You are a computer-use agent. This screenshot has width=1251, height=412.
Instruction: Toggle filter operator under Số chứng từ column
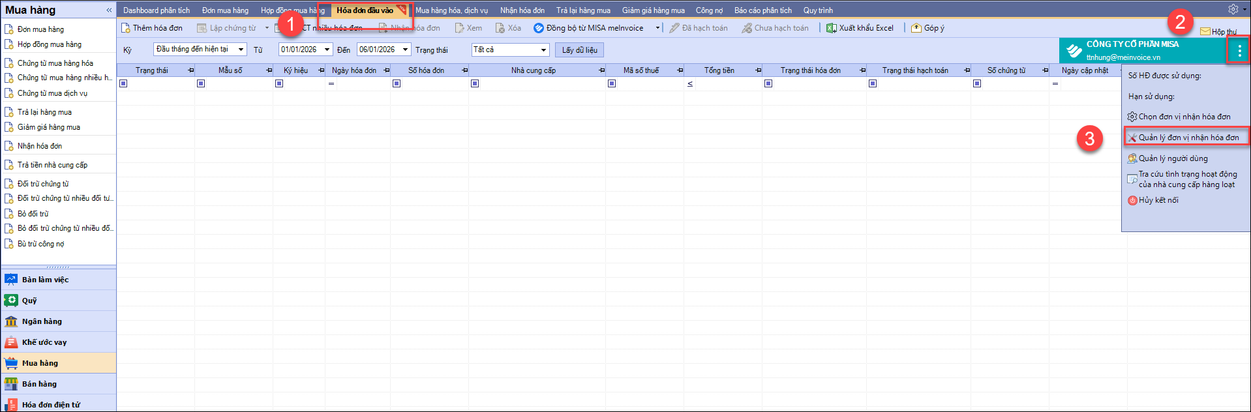pos(977,83)
